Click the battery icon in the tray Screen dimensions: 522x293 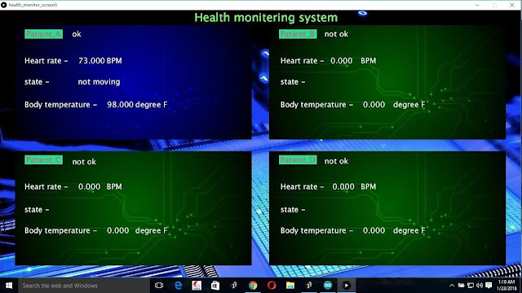tap(461, 286)
